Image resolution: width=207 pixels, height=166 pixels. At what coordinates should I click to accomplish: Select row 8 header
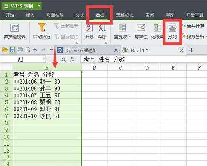point(6,123)
